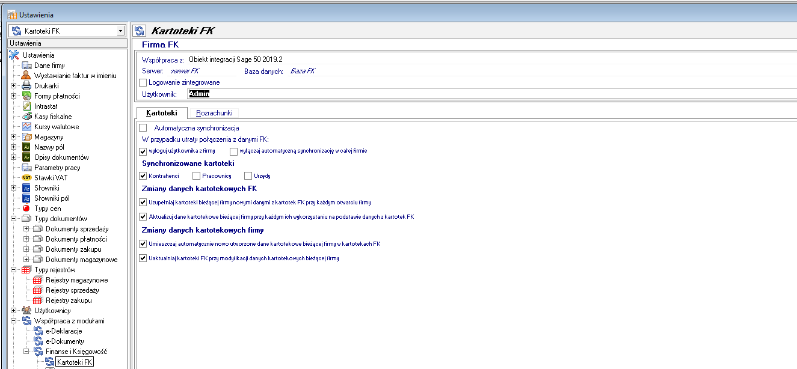The height and width of the screenshot is (369, 797).
Task: Select the Kasy fiskalne cash register icon
Action: click(x=26, y=117)
